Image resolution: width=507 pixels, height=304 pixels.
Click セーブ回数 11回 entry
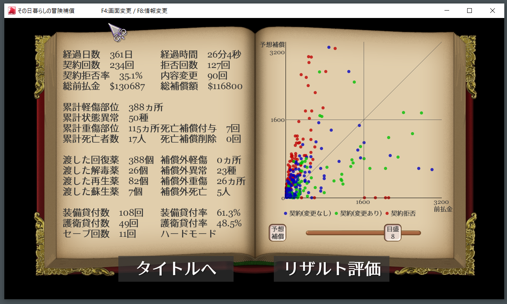100,234
